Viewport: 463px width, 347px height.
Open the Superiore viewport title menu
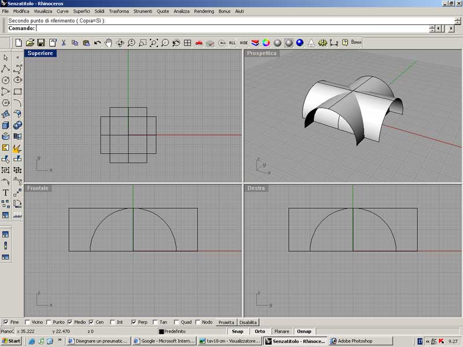pos(40,53)
